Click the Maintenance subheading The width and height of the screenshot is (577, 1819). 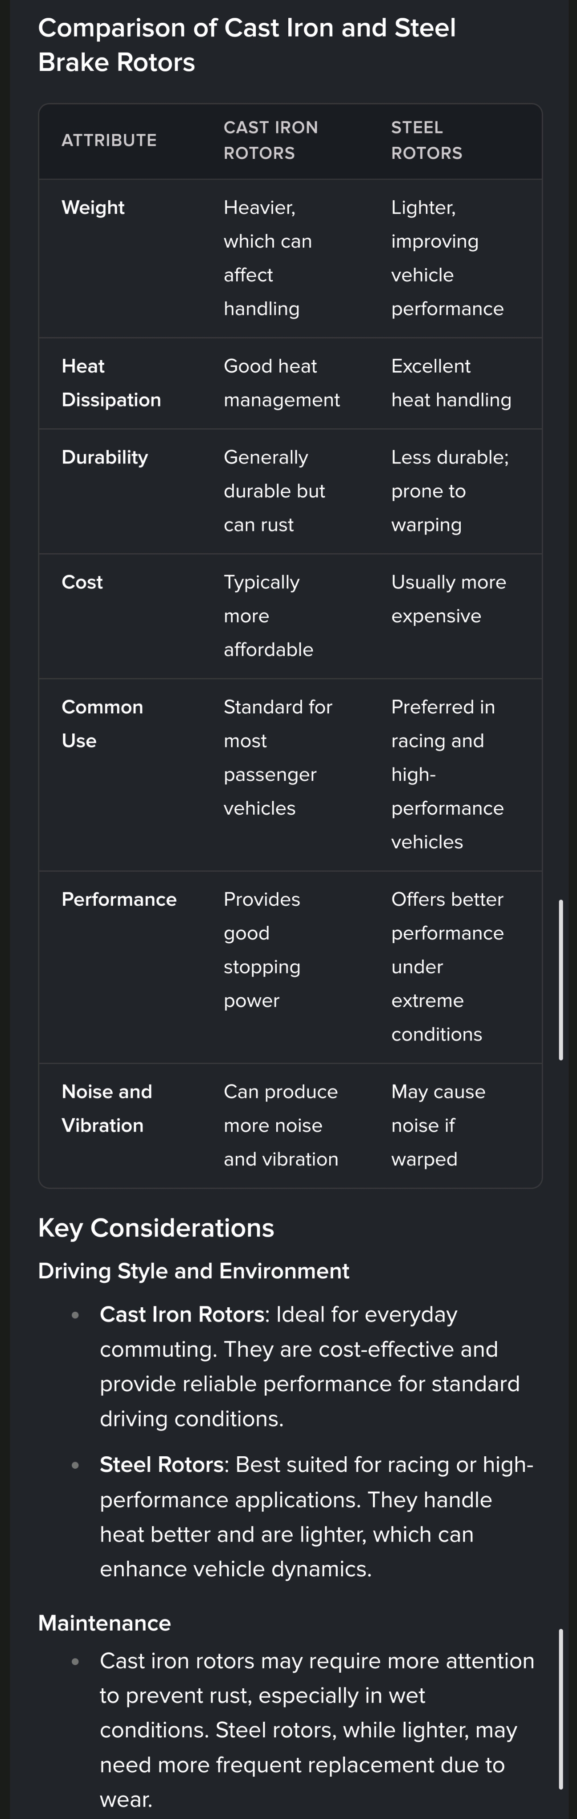(104, 1623)
